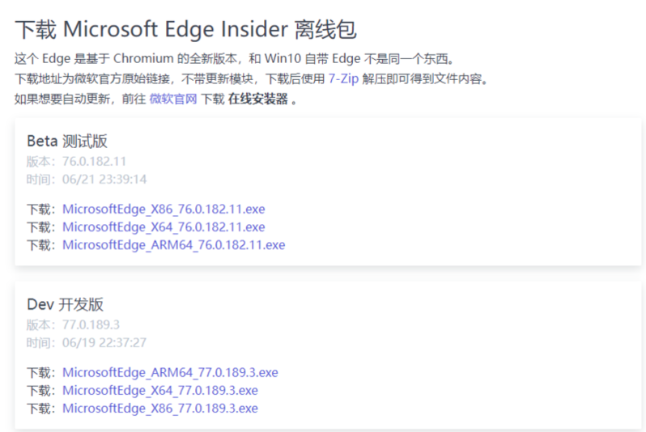Image resolution: width=646 pixels, height=432 pixels.
Task: Open the 7-Zip link
Action: (342, 79)
